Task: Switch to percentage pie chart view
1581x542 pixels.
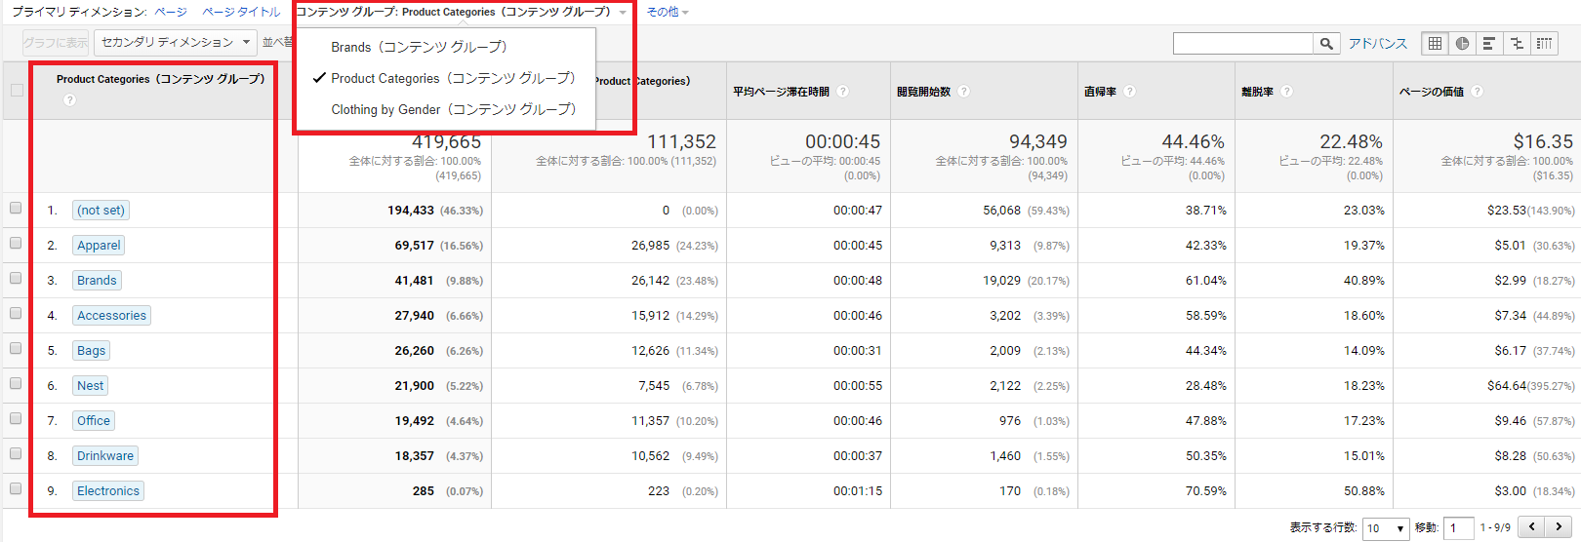Action: [x=1462, y=43]
